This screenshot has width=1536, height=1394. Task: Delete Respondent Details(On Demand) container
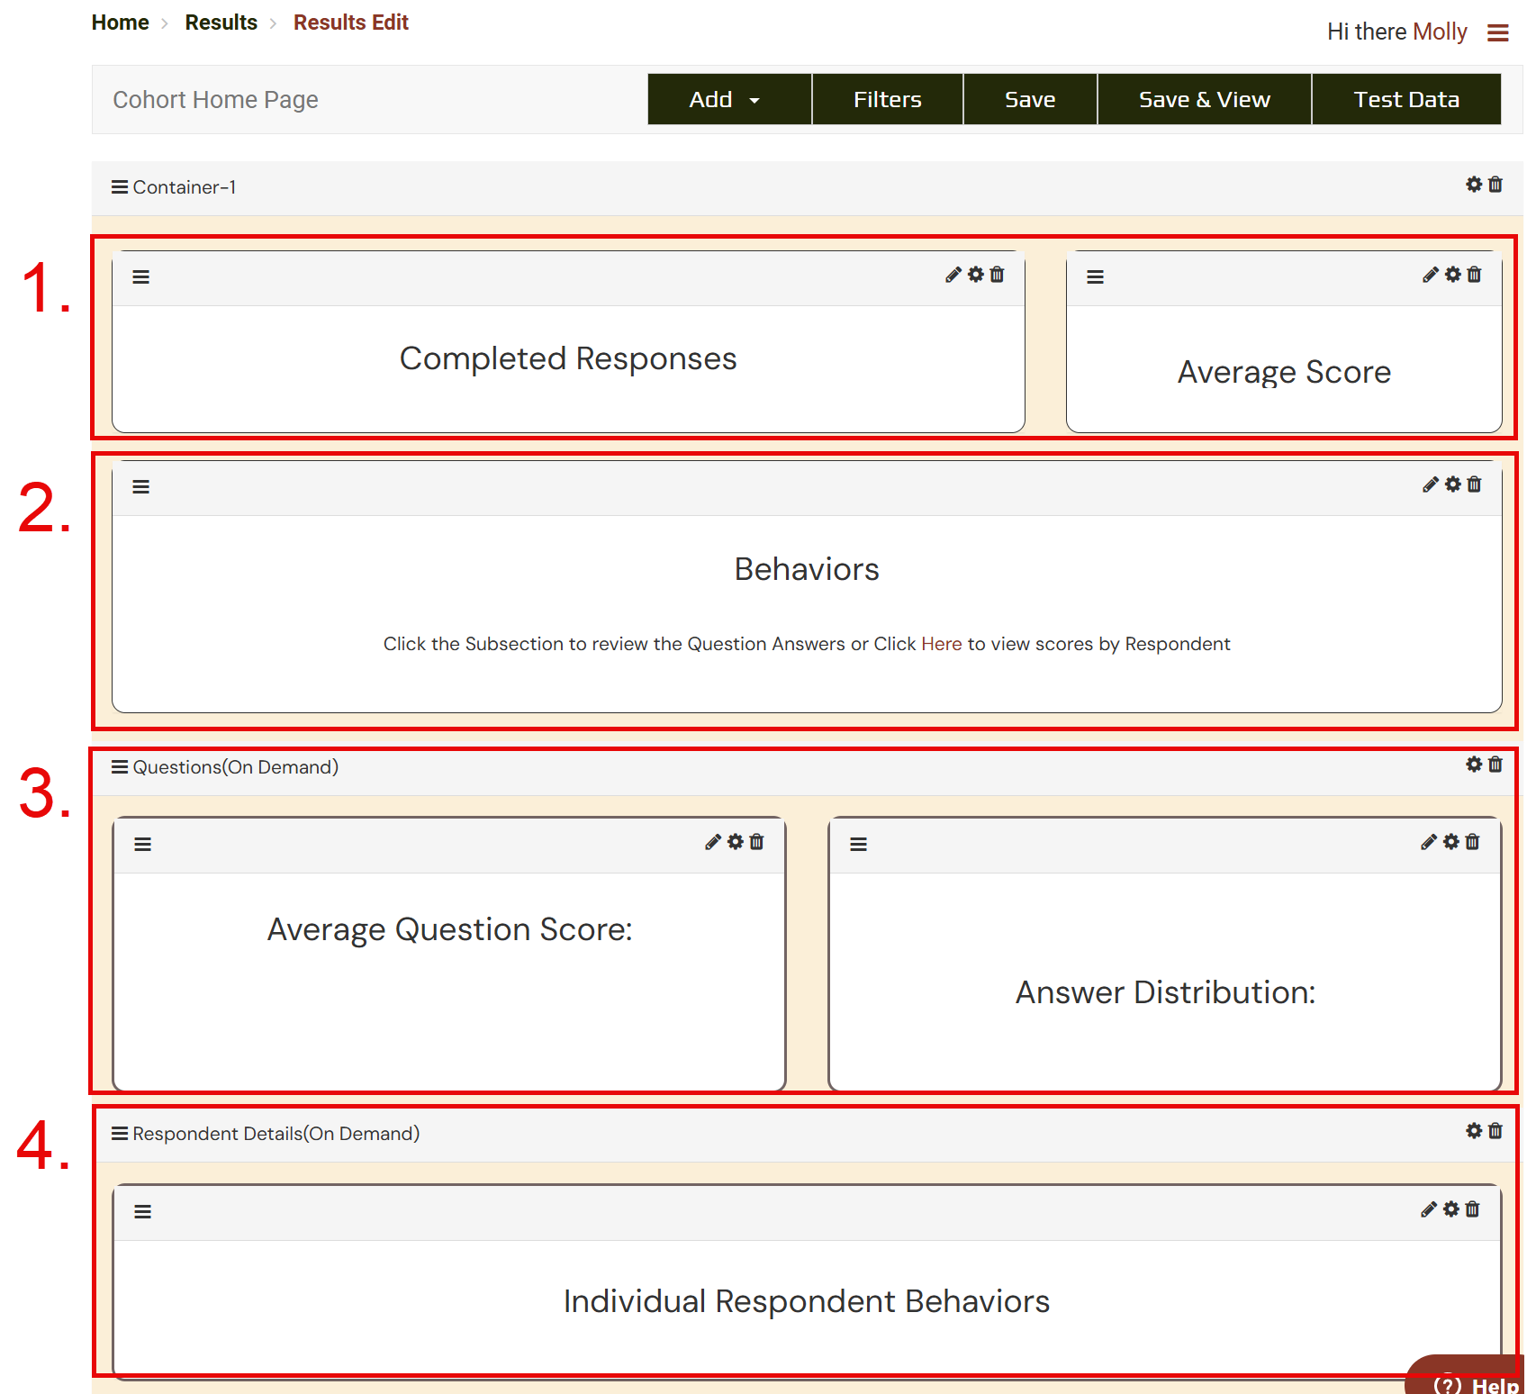[x=1495, y=1131]
